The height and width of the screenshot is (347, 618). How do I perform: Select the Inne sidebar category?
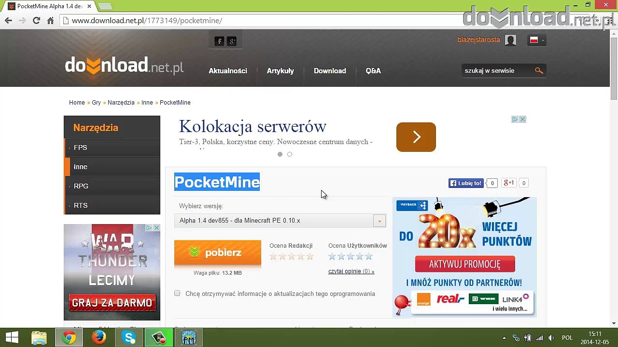coord(112,167)
